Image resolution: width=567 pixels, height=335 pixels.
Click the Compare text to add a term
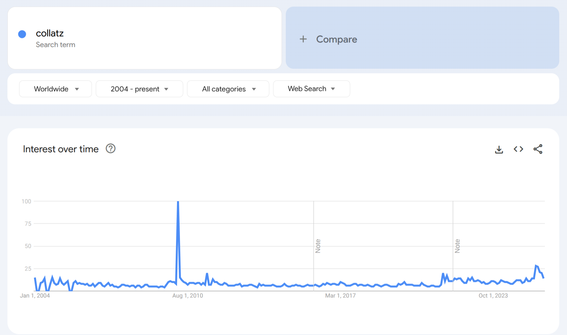click(337, 39)
